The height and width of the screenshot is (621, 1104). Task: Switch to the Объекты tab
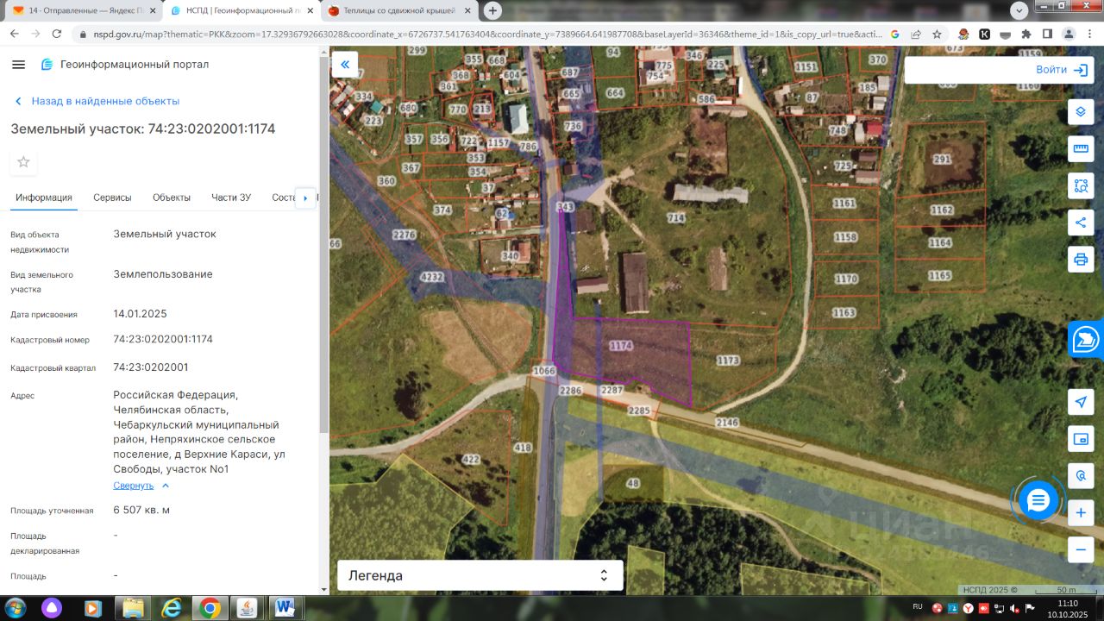pos(172,198)
